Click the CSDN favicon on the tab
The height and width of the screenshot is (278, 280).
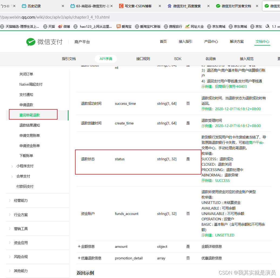pyautogui.click(x=121, y=6)
